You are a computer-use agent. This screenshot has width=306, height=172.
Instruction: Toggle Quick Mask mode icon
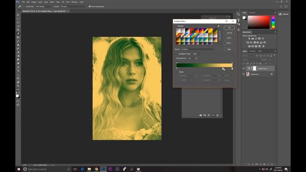[18, 101]
